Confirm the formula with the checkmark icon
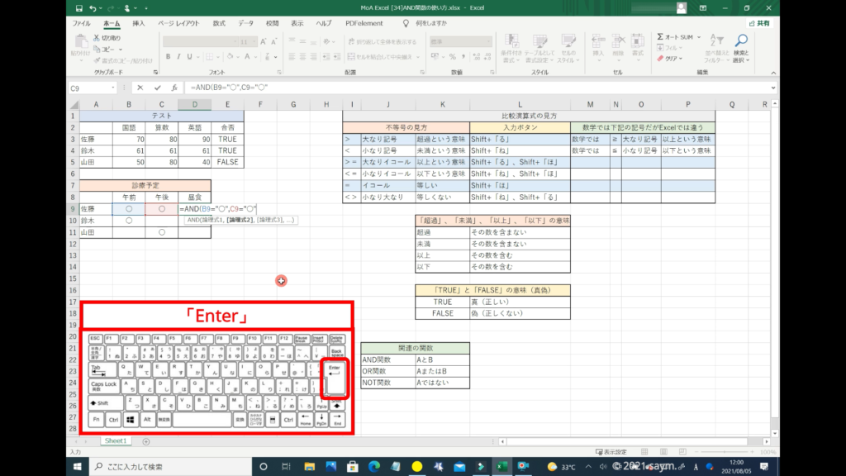Screen dimensions: 846x476 157,88
